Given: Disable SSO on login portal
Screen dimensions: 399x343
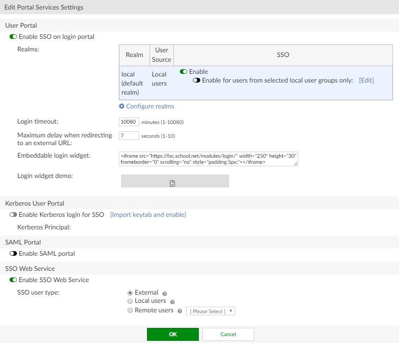Looking at the screenshot, I should point(13,37).
